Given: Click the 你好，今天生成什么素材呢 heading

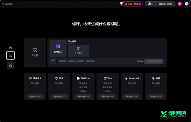Looking at the screenshot, I should point(96,24).
